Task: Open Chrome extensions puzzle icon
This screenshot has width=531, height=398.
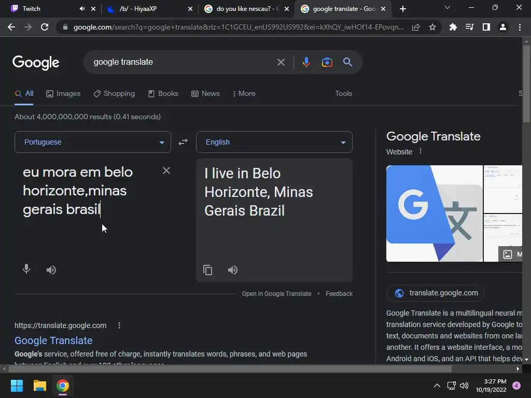Action: coord(453,27)
